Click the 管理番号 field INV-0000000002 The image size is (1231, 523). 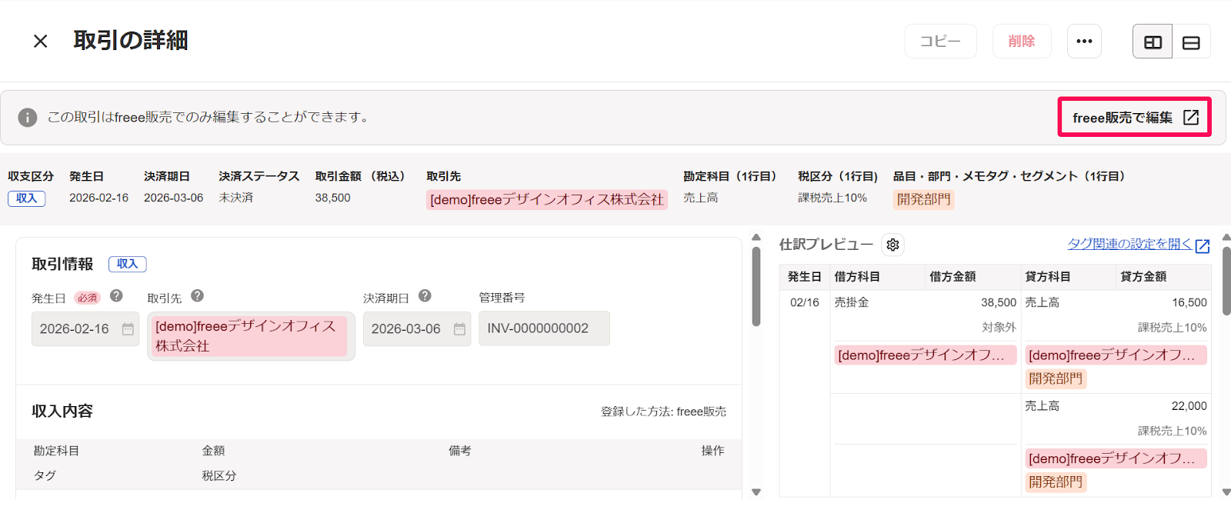click(544, 328)
